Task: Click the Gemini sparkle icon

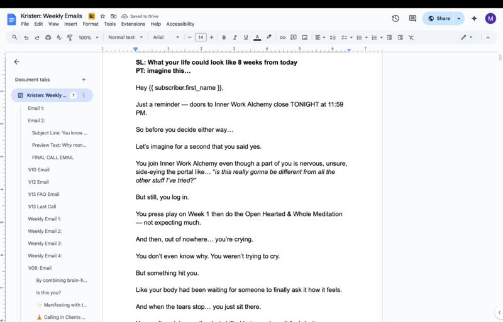Action: 474,19
